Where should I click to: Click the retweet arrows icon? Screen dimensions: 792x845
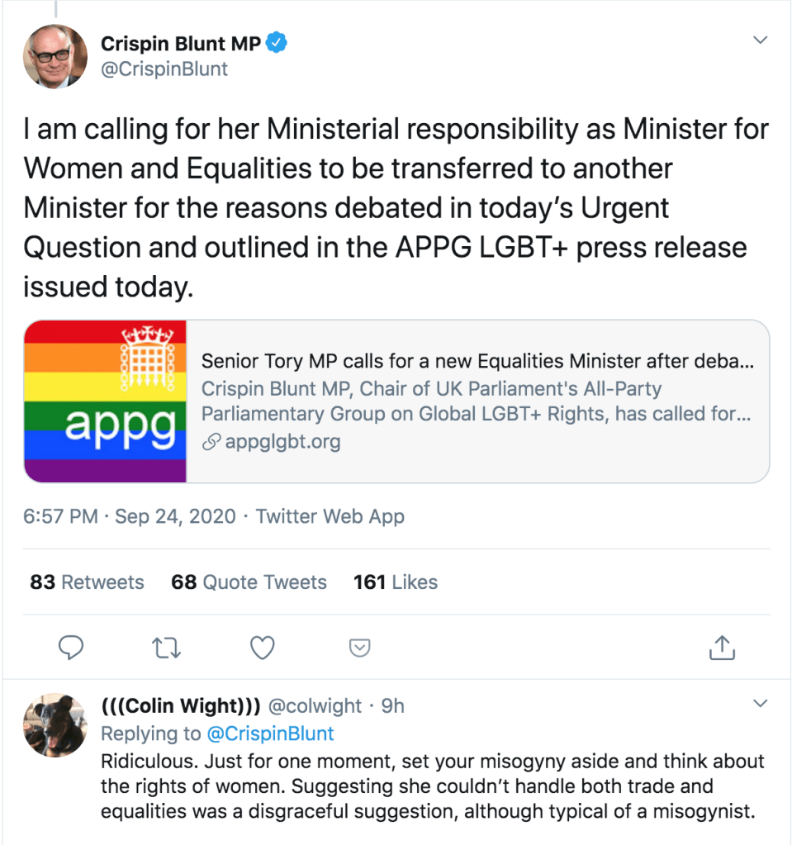[167, 648]
